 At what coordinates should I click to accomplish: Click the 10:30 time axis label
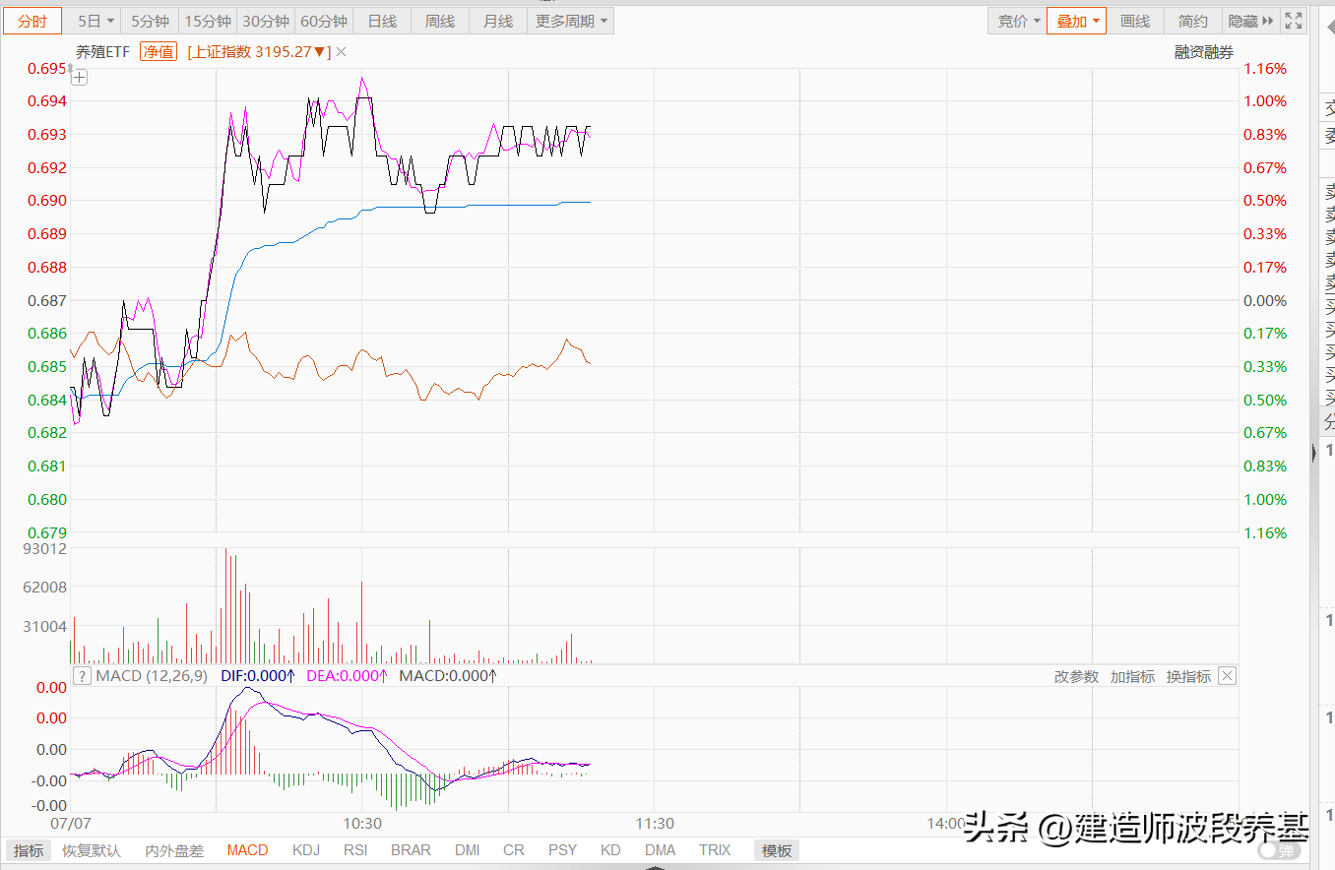(x=362, y=823)
